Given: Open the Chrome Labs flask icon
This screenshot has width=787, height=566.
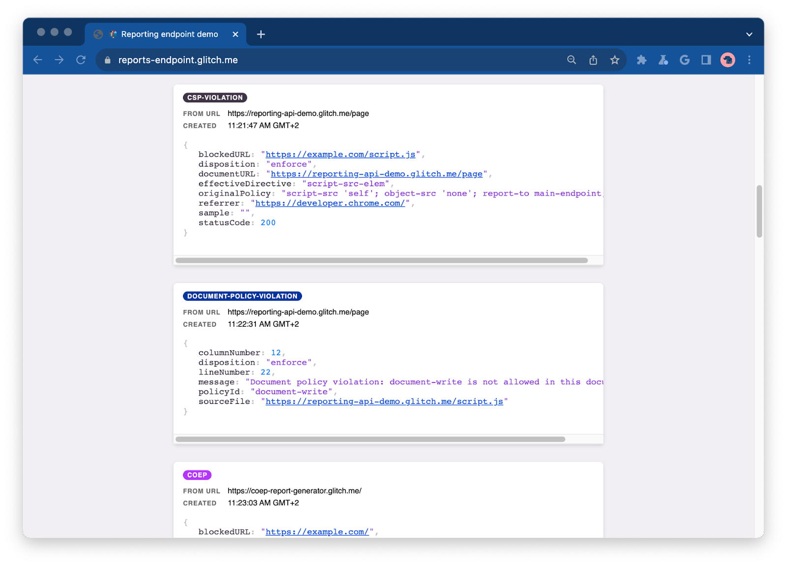Looking at the screenshot, I should click(x=663, y=60).
